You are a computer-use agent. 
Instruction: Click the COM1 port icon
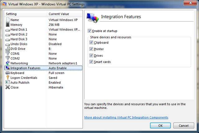(7, 54)
